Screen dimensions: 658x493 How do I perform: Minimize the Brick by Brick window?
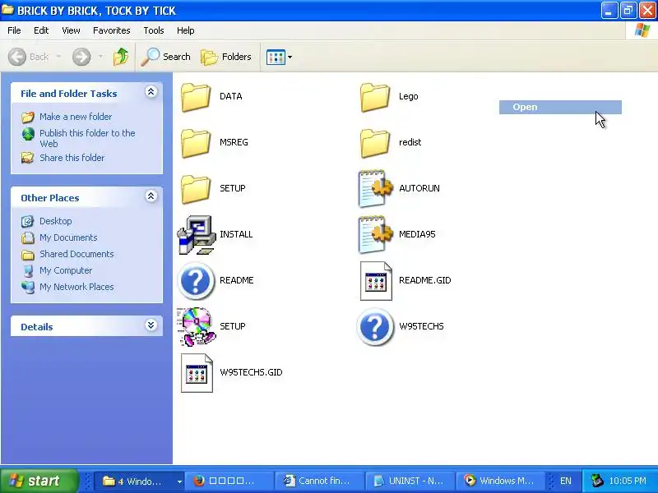pos(609,11)
